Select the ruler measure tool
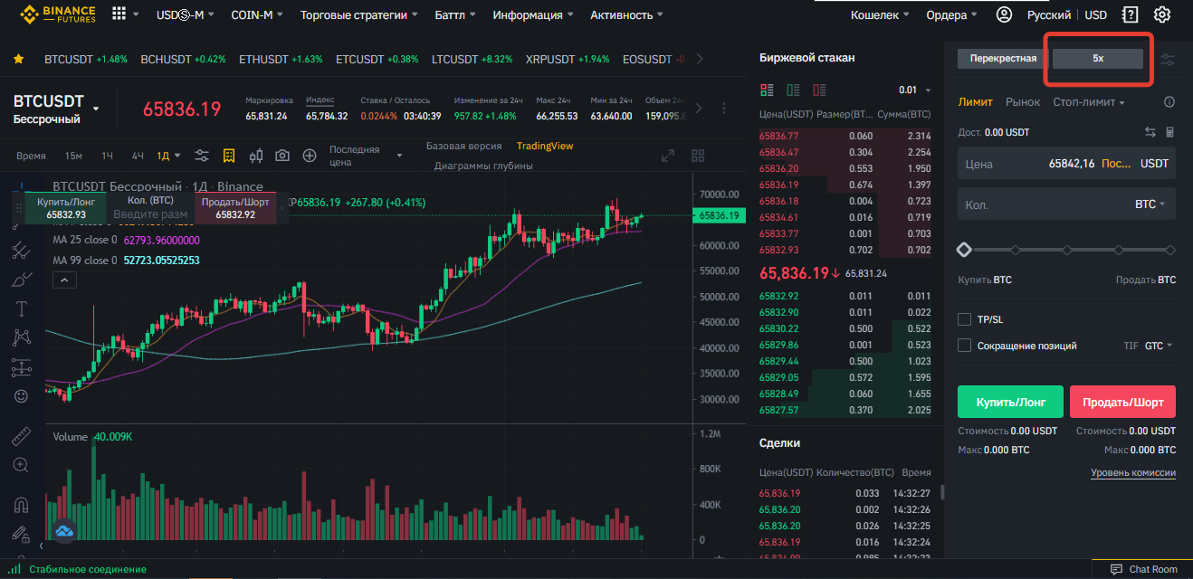Screen dimensions: 1193x579 pos(22,438)
